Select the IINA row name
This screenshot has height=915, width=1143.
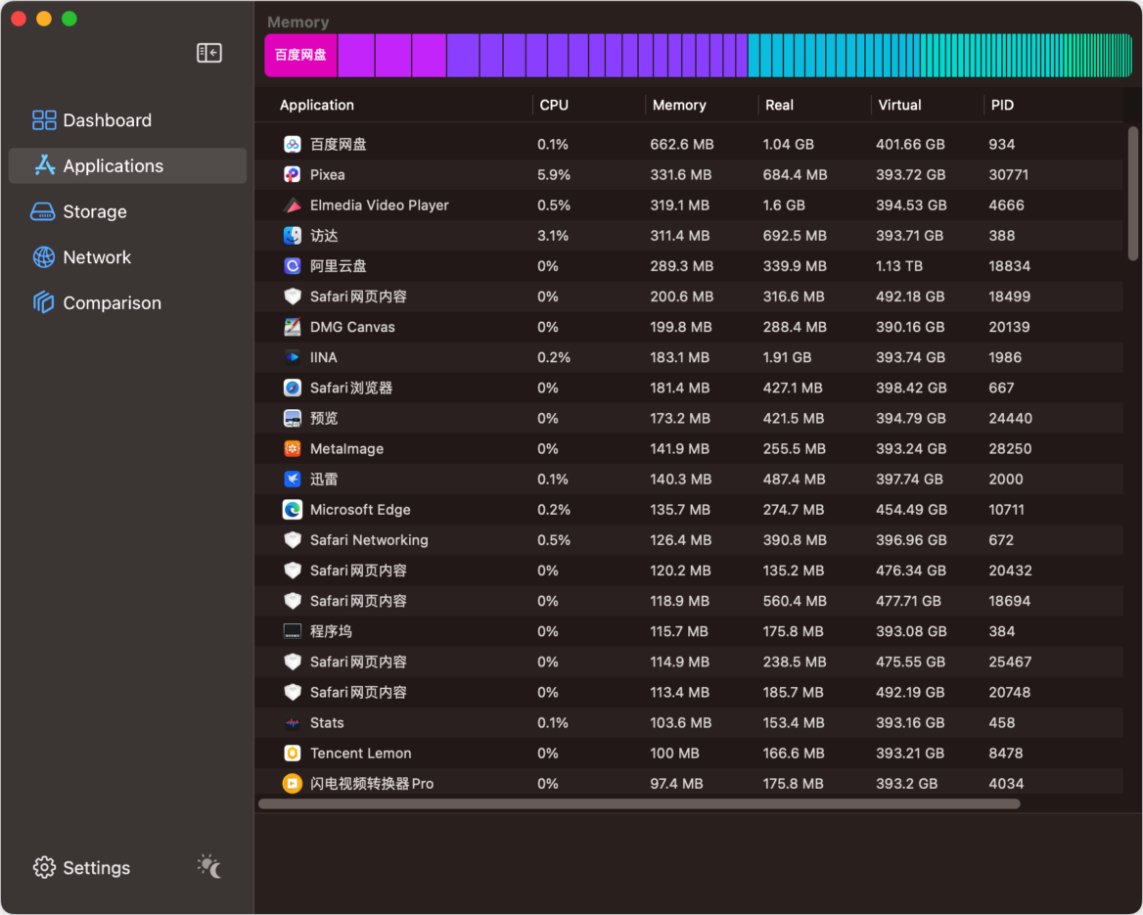pyautogui.click(x=323, y=357)
